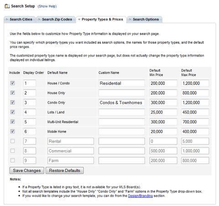The width and height of the screenshot is (219, 206).
Task: Check the Commercial include checkbox
Action: pyautogui.click(x=12, y=151)
